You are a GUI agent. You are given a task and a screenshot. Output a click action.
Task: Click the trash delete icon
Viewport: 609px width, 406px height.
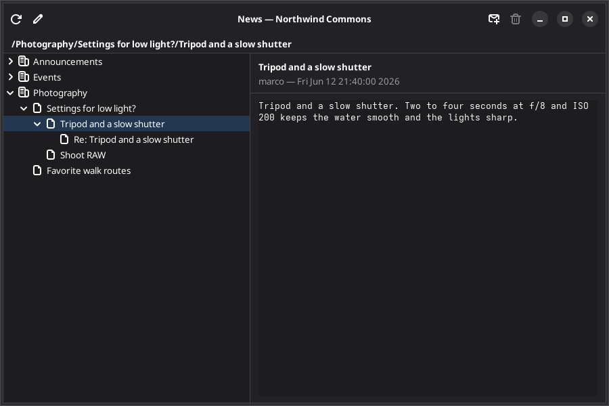tap(516, 19)
